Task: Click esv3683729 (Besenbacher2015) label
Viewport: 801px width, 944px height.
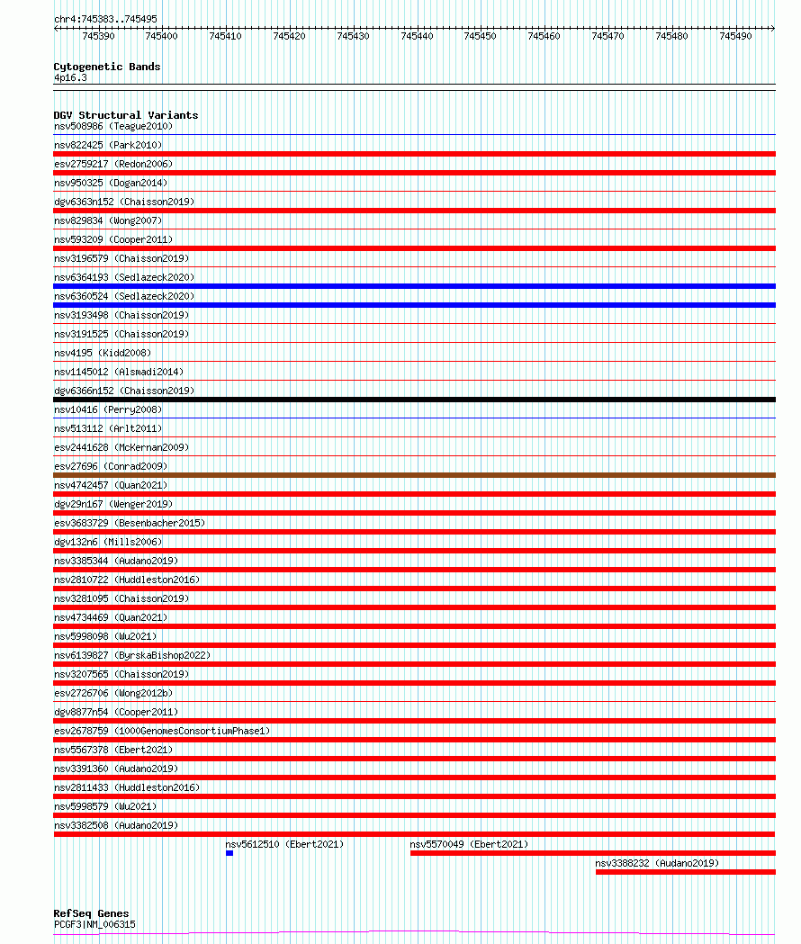Action: click(130, 523)
